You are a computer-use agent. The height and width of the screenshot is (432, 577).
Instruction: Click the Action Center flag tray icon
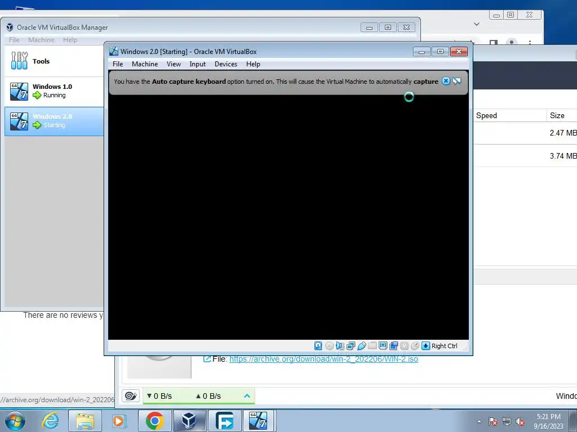click(x=493, y=421)
